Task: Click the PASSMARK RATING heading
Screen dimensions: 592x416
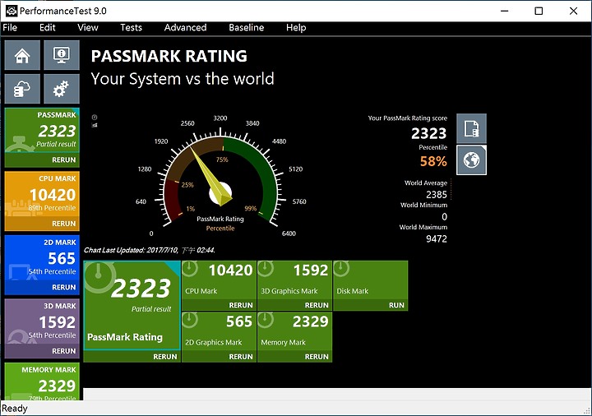Action: (169, 56)
